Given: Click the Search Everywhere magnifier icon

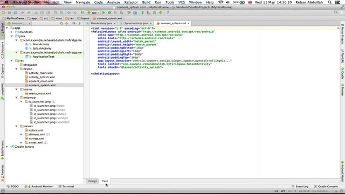Looking at the screenshot, I should 336,12.
